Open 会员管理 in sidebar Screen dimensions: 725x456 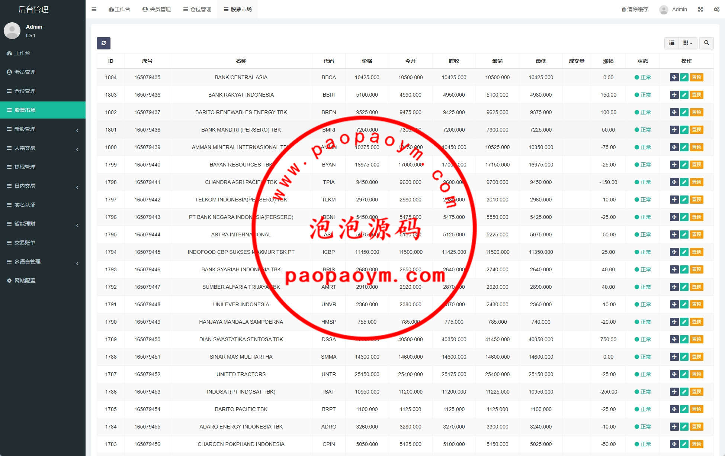point(43,72)
